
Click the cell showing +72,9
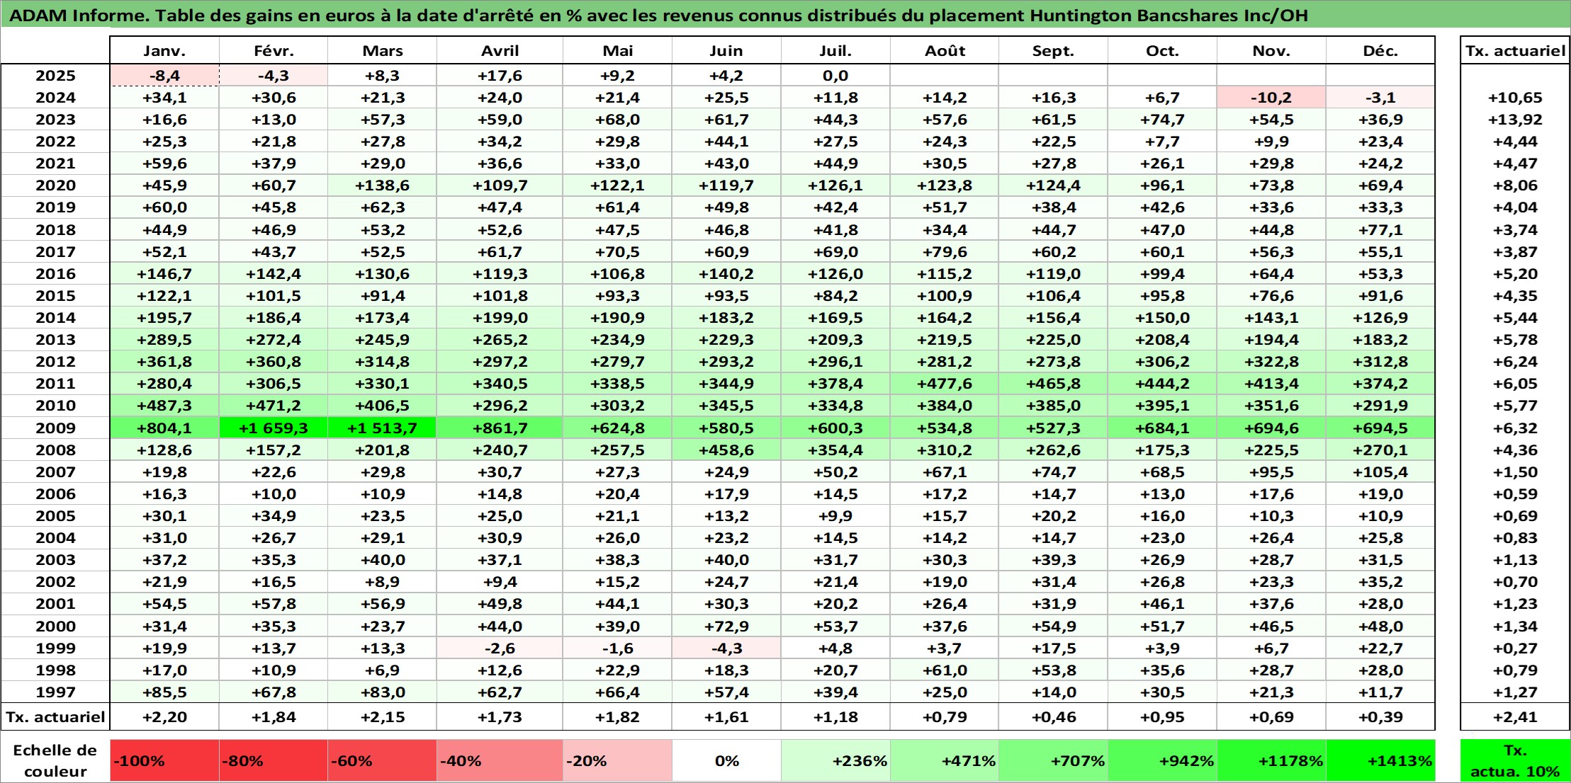coord(726,627)
